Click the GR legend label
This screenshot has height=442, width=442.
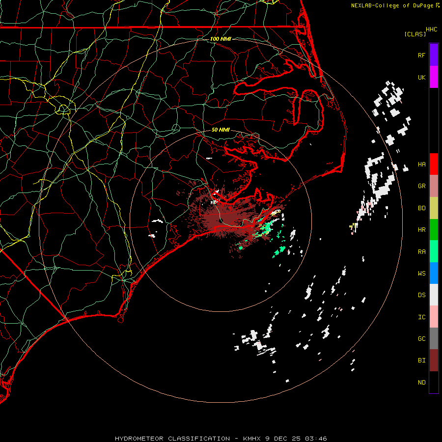click(x=421, y=186)
